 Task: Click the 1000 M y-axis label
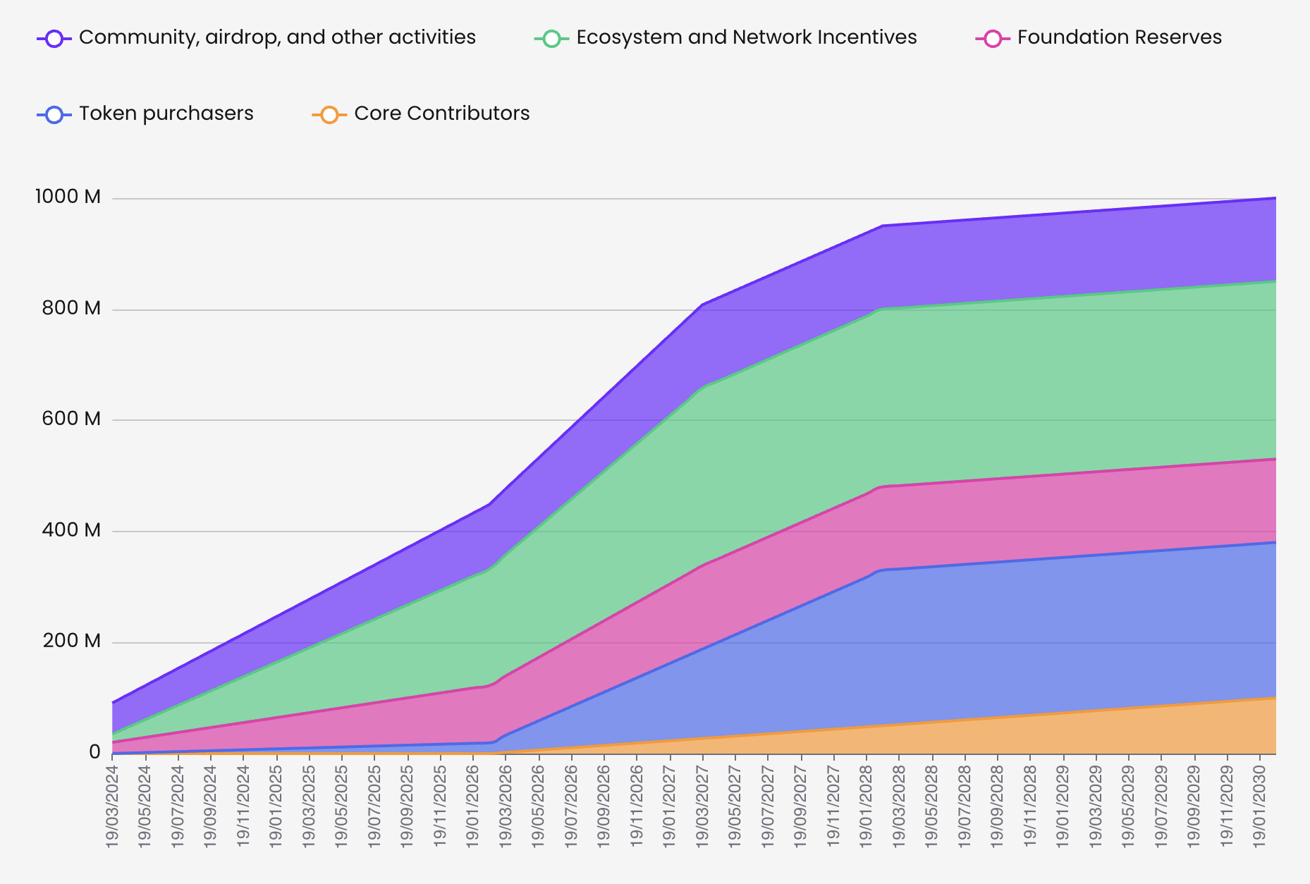click(x=68, y=197)
